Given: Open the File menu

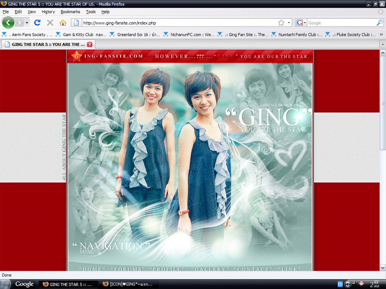Looking at the screenshot, I should pyautogui.click(x=6, y=12).
